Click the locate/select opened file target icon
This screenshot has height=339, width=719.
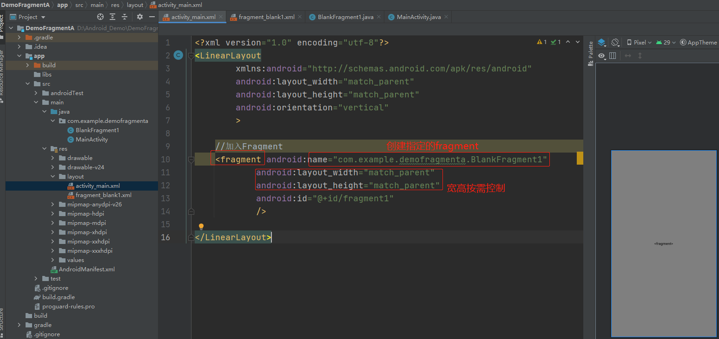[100, 17]
